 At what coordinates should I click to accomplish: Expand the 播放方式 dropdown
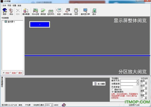point(137,81)
